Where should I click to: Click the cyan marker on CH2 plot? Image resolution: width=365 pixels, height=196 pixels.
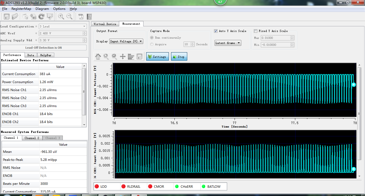pyautogui.click(x=354, y=169)
